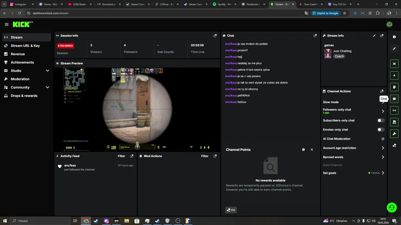
Task: Click the Just Chatting category thumbnail
Action: (328, 53)
